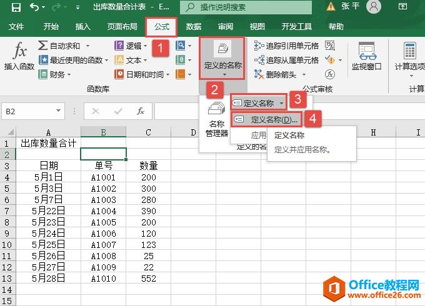Expand the 定义名称 split button arrow
Image resolution: width=425 pixels, height=306 pixels.
[x=282, y=103]
